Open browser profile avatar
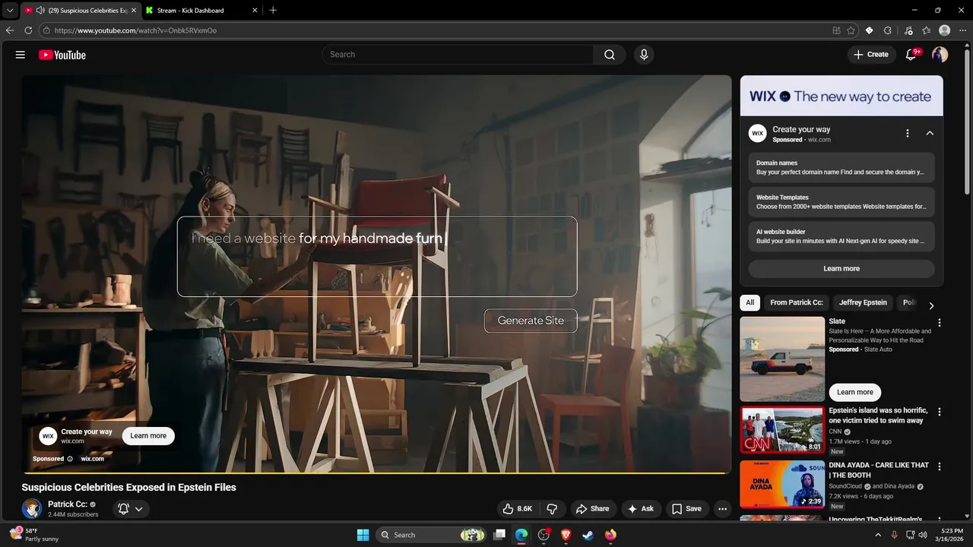973x547 pixels. (945, 30)
